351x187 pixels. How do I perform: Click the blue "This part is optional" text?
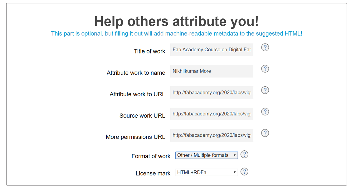[176, 34]
